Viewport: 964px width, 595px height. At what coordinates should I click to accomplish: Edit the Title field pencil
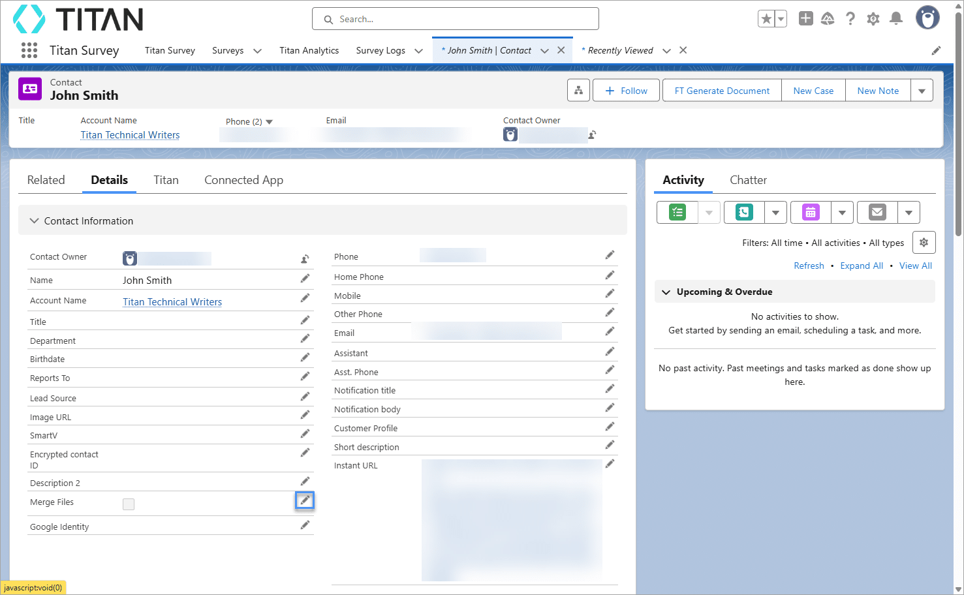point(305,320)
